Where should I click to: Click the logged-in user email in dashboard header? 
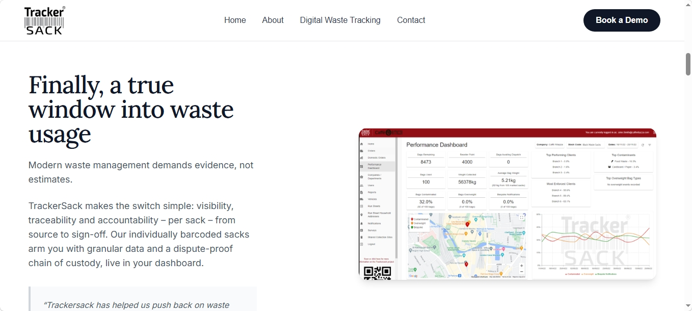pyautogui.click(x=633, y=133)
